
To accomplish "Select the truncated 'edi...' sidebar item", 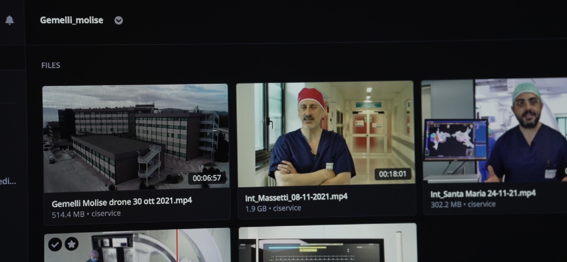I will point(8,181).
